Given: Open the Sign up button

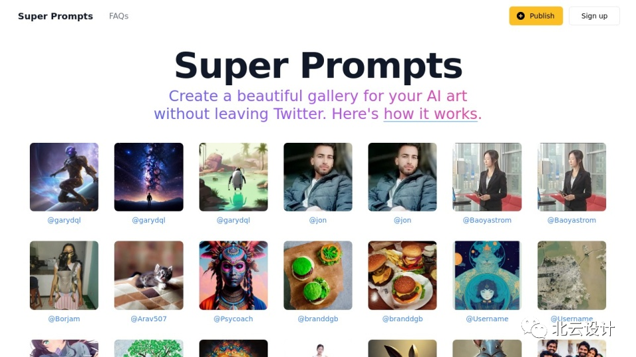Looking at the screenshot, I should tap(594, 16).
